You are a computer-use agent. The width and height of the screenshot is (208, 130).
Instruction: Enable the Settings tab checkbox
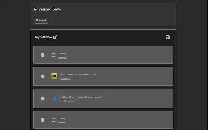coord(43,120)
